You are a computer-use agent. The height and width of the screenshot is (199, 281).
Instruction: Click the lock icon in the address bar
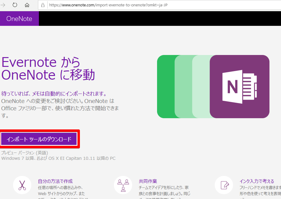click(43, 5)
